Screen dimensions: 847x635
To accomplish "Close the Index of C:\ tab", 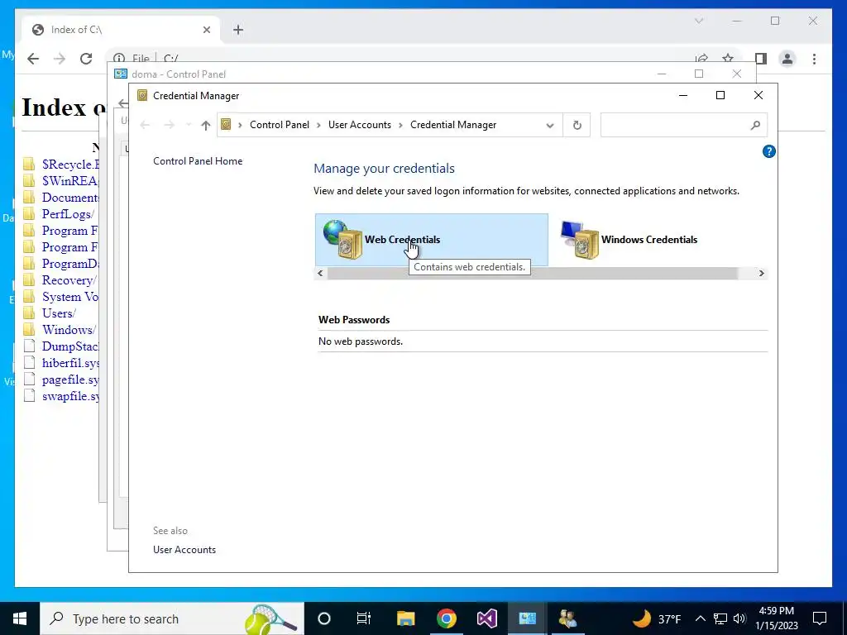I will [x=206, y=30].
